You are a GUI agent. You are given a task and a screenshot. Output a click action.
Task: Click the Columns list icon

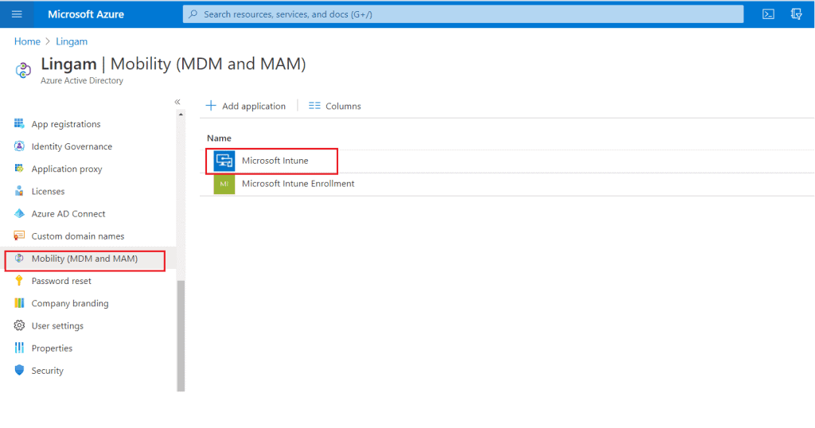point(314,106)
